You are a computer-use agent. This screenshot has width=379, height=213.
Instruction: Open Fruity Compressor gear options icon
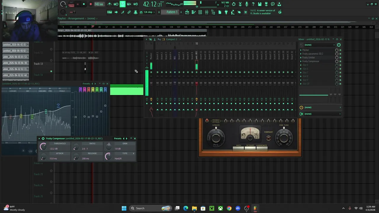tap(43, 138)
